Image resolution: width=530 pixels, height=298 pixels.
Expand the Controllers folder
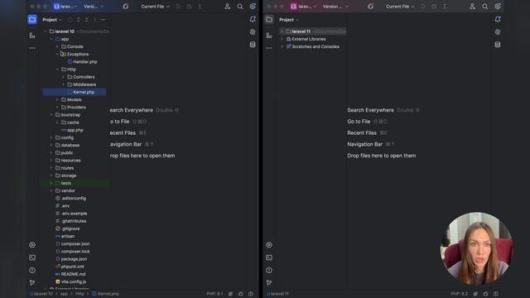[63, 77]
